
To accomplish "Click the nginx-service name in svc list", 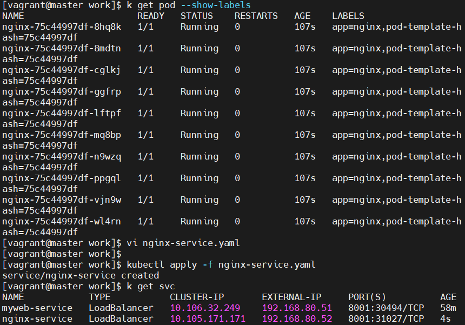I will 37,319.
